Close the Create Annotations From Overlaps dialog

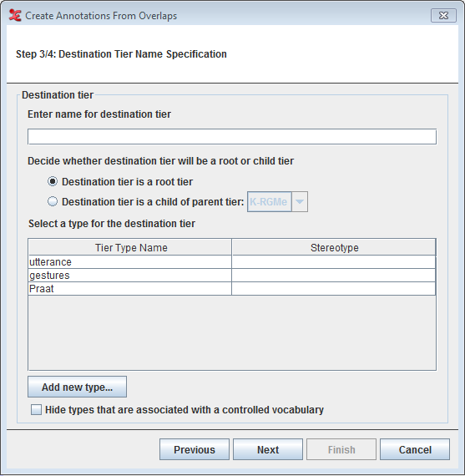[443, 16]
